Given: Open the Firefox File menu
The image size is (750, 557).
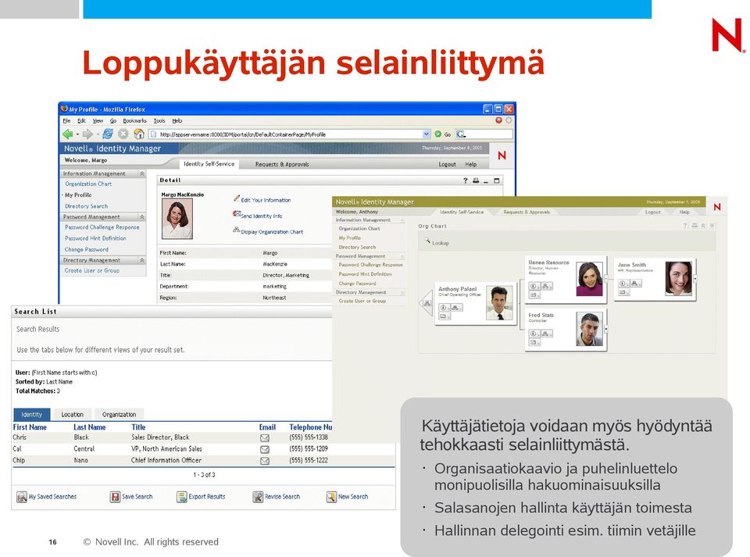Looking at the screenshot, I should coord(66,120).
